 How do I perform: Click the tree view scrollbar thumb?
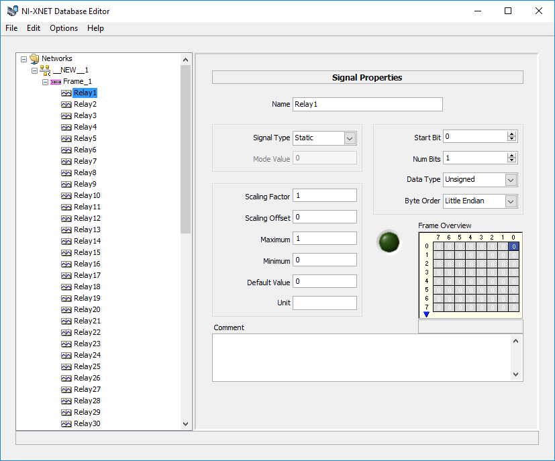185,149
